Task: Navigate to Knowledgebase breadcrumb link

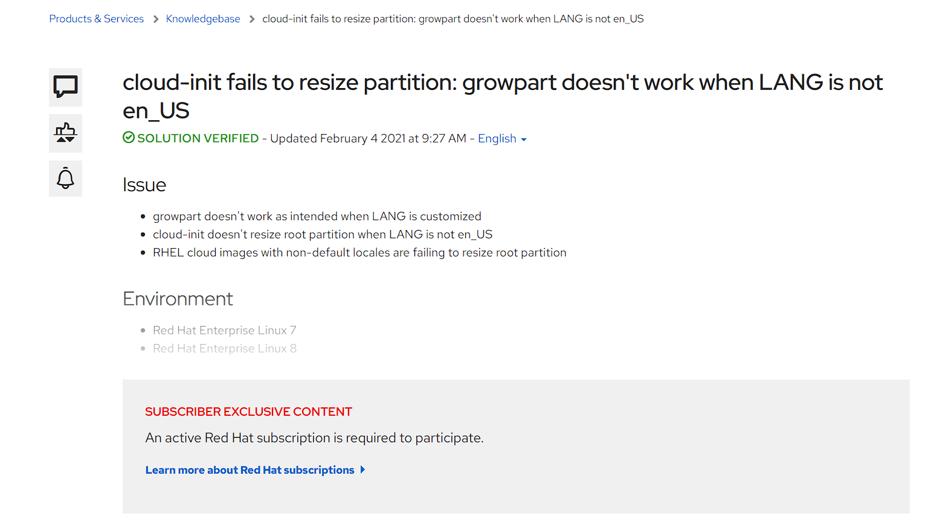Action: [203, 19]
